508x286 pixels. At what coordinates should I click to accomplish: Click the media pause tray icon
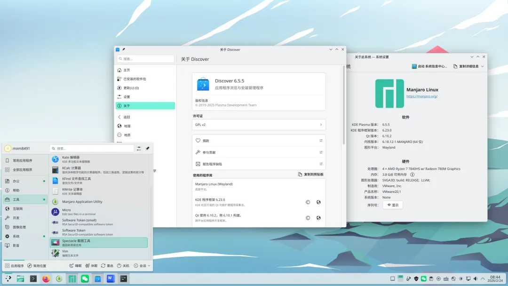point(438,278)
